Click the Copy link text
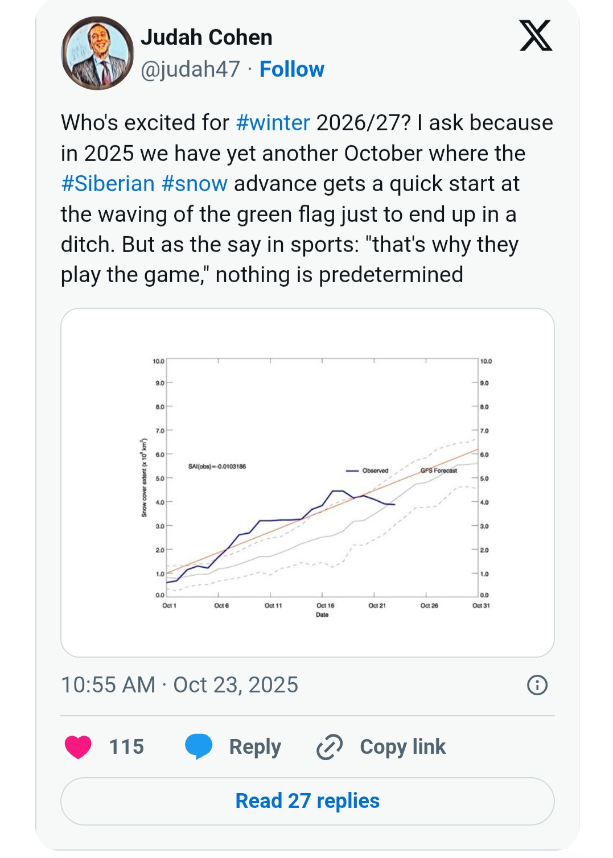 tap(402, 746)
